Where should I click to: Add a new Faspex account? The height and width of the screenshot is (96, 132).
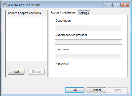(x=16, y=72)
